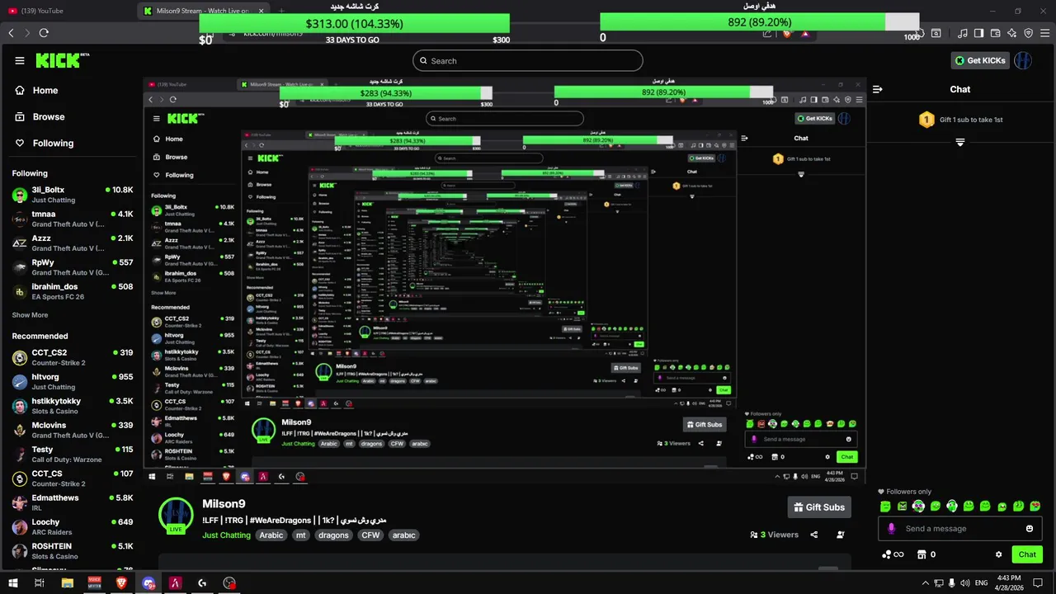Open the Brave Rewards triangle icon
Viewport: 1056px width, 594px height.
(804, 34)
